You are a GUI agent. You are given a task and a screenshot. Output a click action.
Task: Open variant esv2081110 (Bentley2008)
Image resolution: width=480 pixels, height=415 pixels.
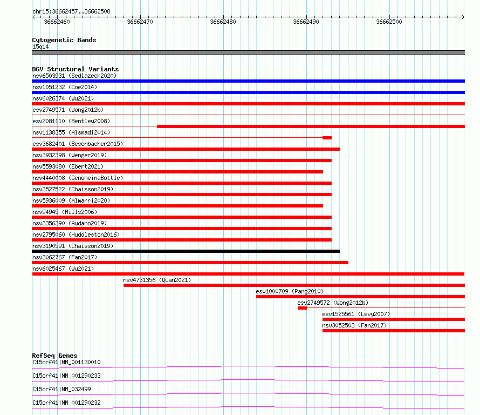71,121
